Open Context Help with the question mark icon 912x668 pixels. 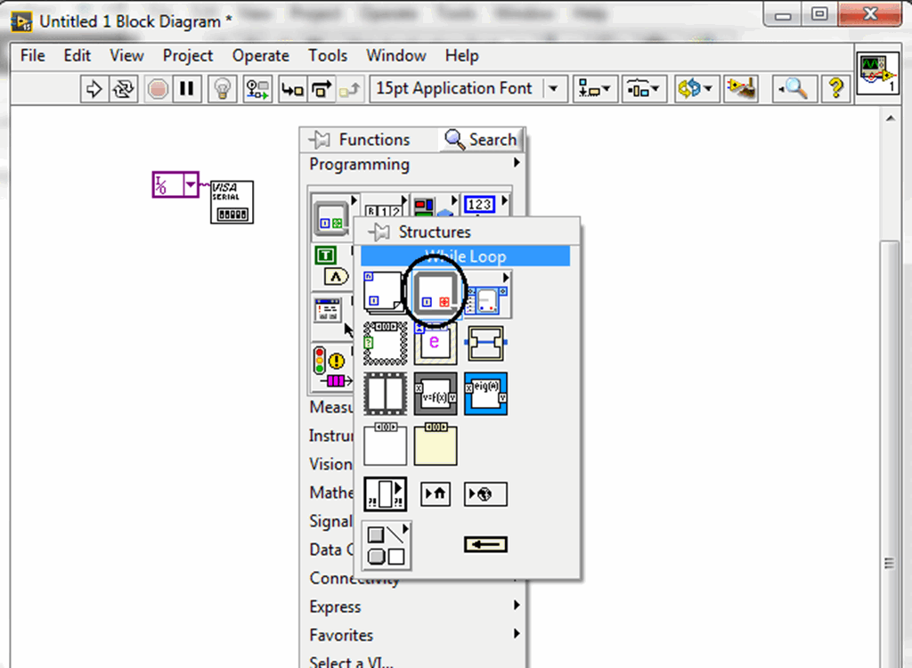[x=835, y=88]
